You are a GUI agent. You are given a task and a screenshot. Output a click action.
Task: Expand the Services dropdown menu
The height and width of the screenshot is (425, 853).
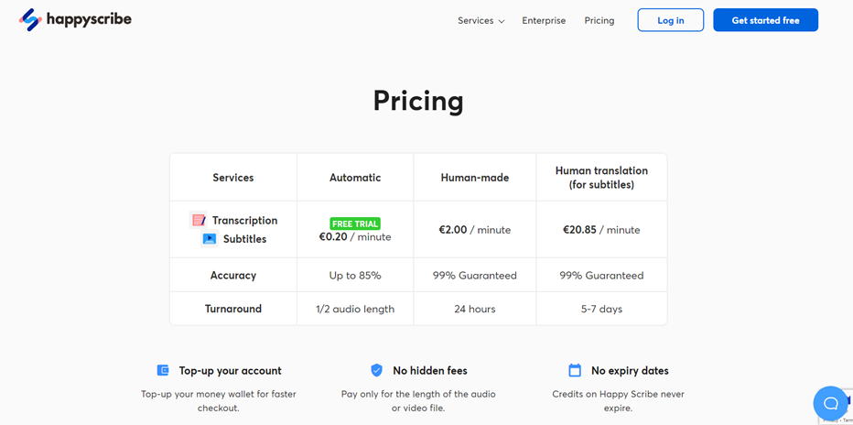[475, 20]
